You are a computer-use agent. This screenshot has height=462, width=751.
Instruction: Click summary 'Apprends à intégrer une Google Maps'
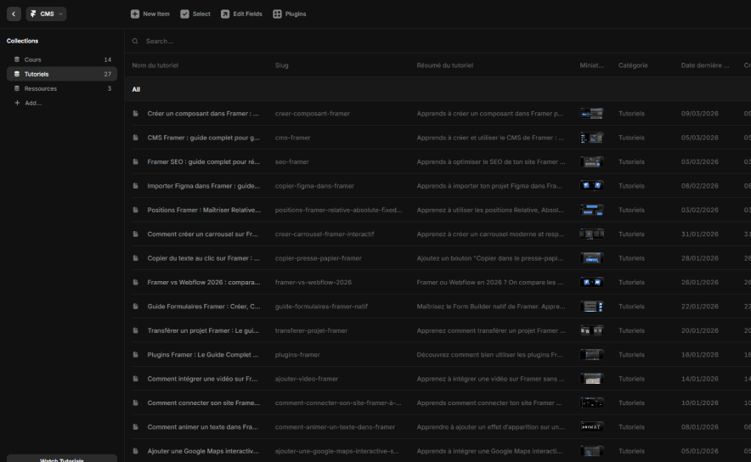tap(489, 451)
